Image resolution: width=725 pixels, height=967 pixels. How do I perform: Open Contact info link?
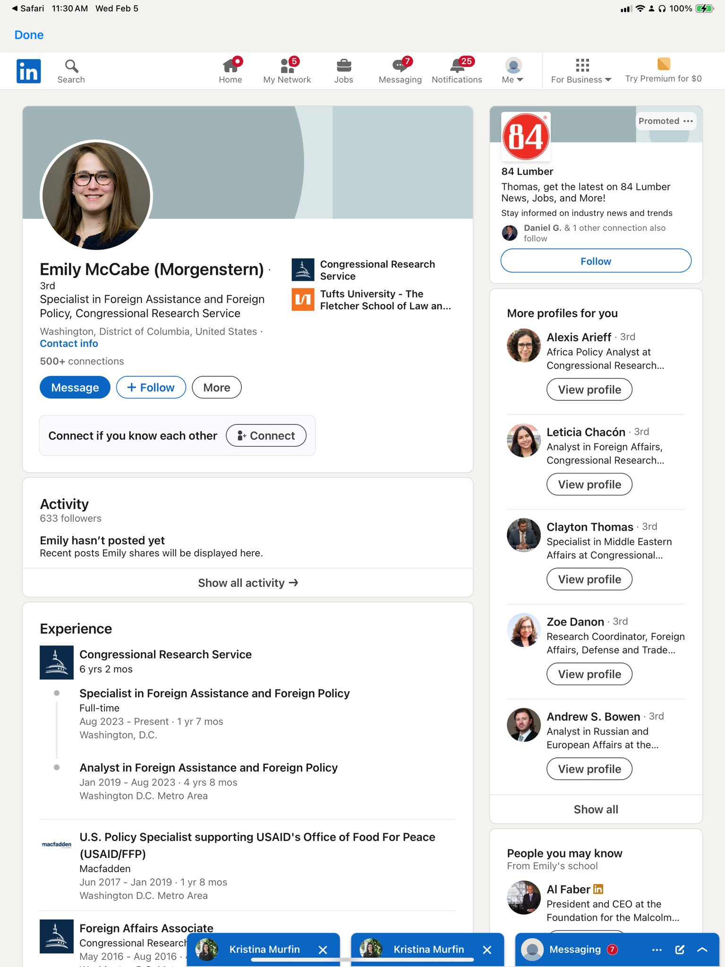click(x=69, y=344)
